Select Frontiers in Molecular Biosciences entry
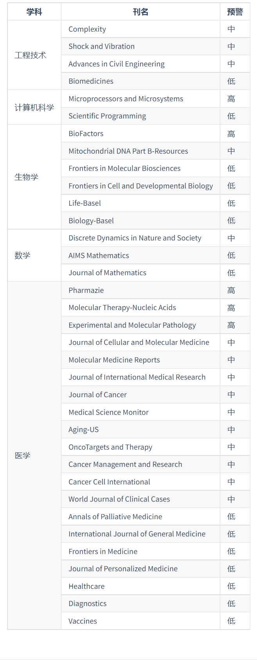This screenshot has height=660, width=257. 124,169
